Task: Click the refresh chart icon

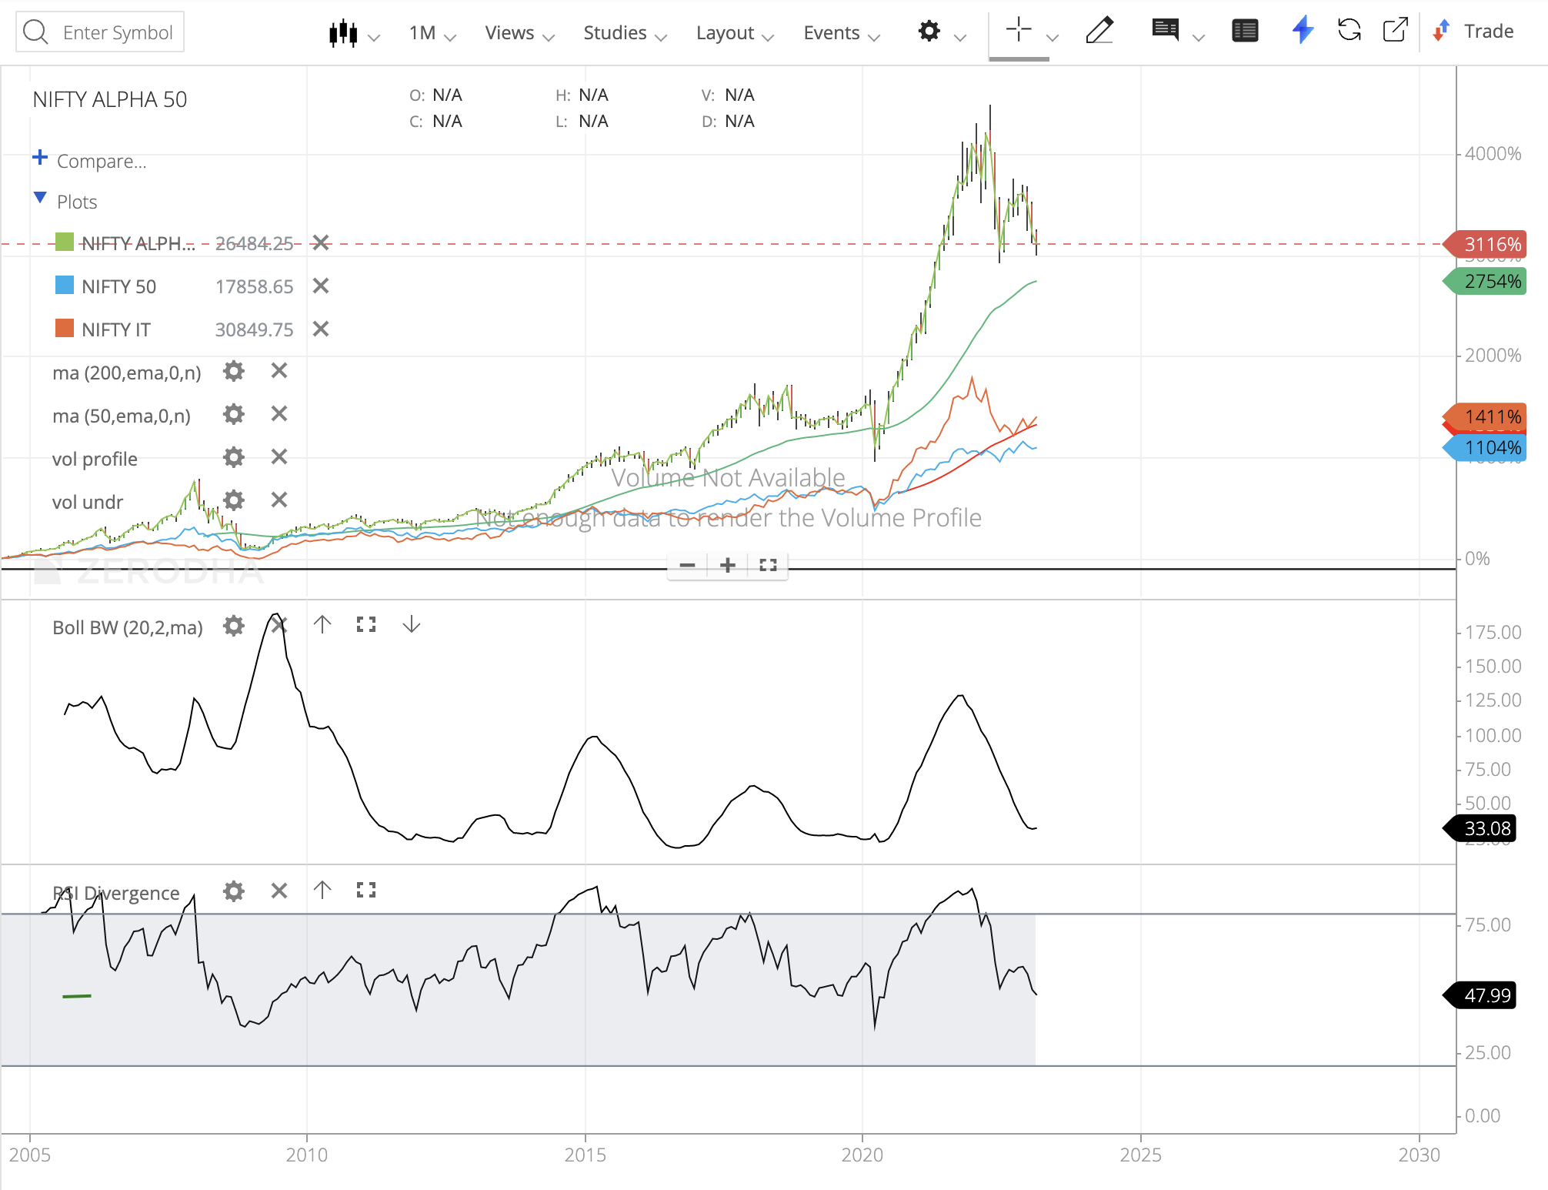Action: [1349, 31]
